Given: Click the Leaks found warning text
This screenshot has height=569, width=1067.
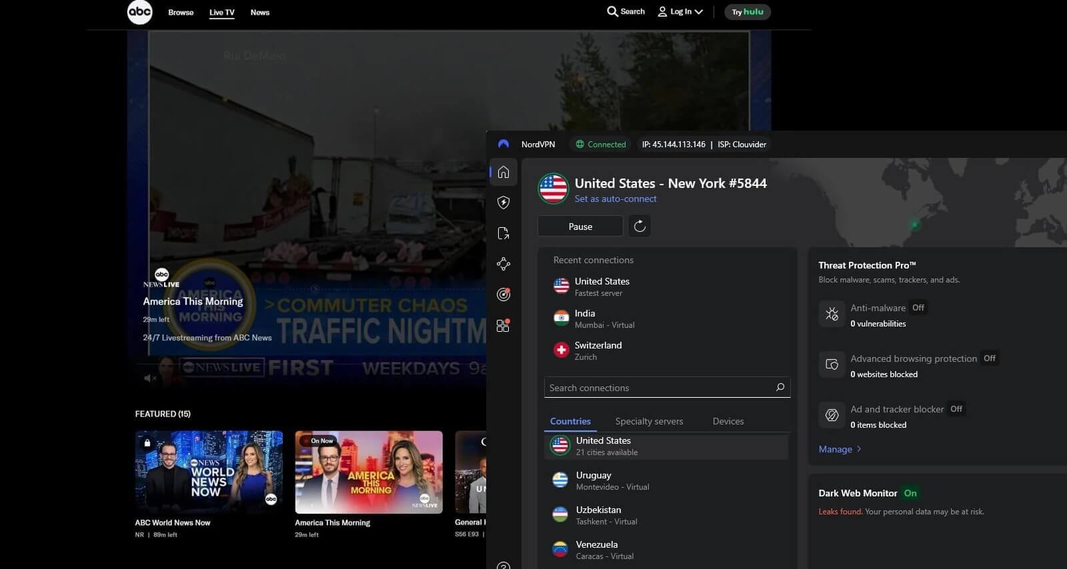Looking at the screenshot, I should [840, 512].
